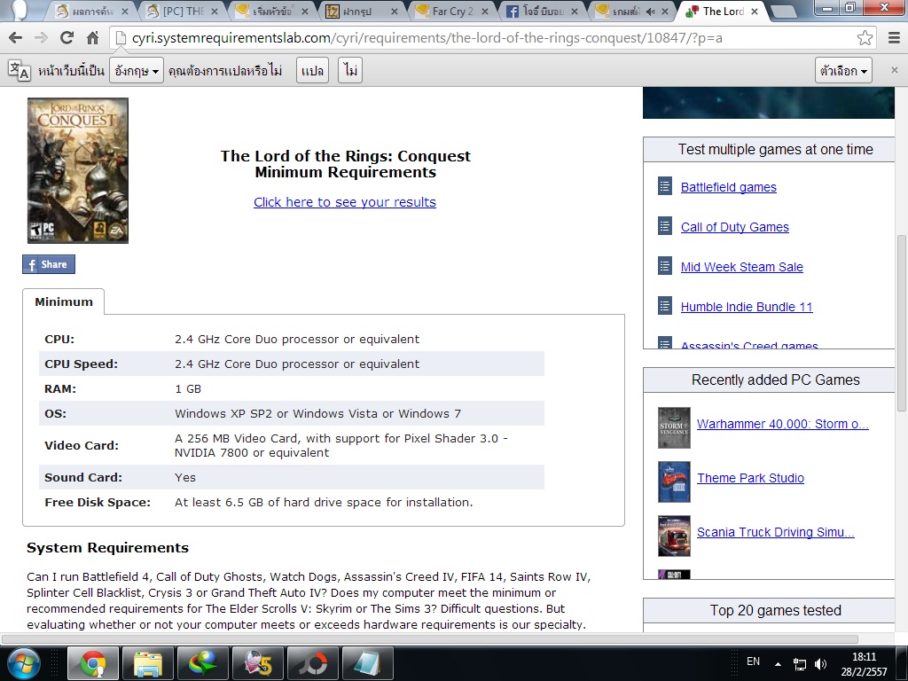
Task: Click the list icon beside Mid Week Steam Sale
Action: [665, 266]
